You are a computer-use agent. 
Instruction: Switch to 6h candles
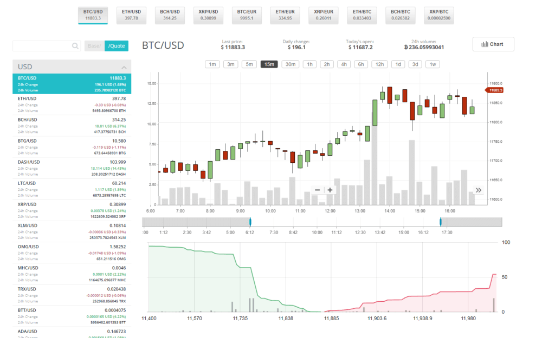[360, 64]
